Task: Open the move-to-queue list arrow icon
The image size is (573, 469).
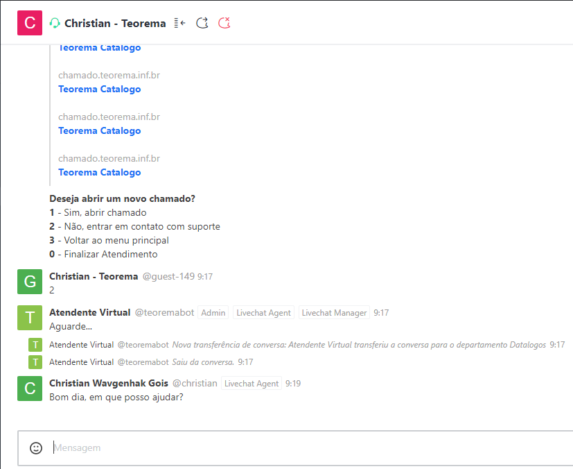Action: click(179, 23)
